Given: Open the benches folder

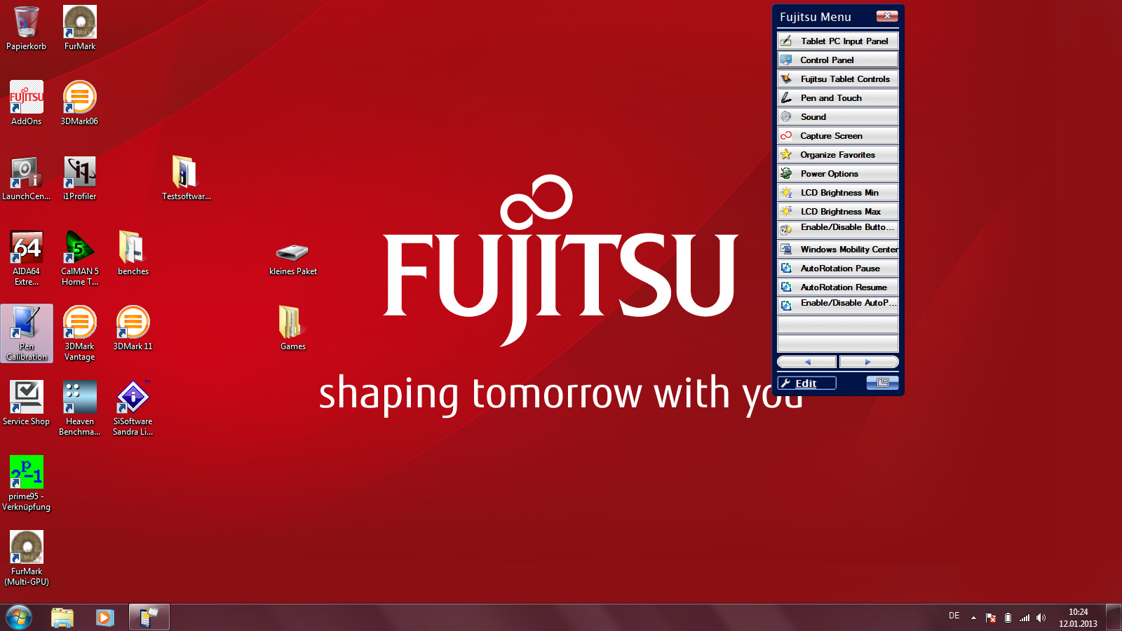Looking at the screenshot, I should coord(133,253).
